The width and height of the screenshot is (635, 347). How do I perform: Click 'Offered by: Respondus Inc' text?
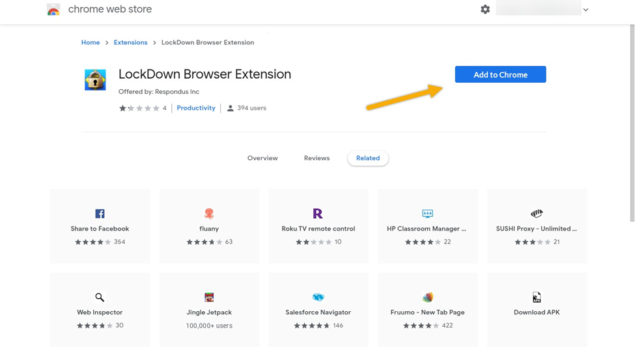(x=159, y=92)
